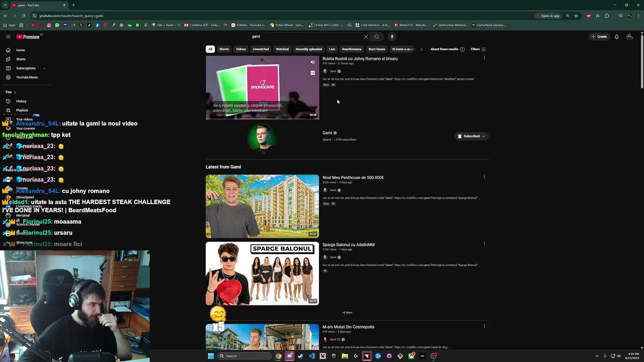Reload the page
This screenshot has height=362, width=644.
point(24,16)
